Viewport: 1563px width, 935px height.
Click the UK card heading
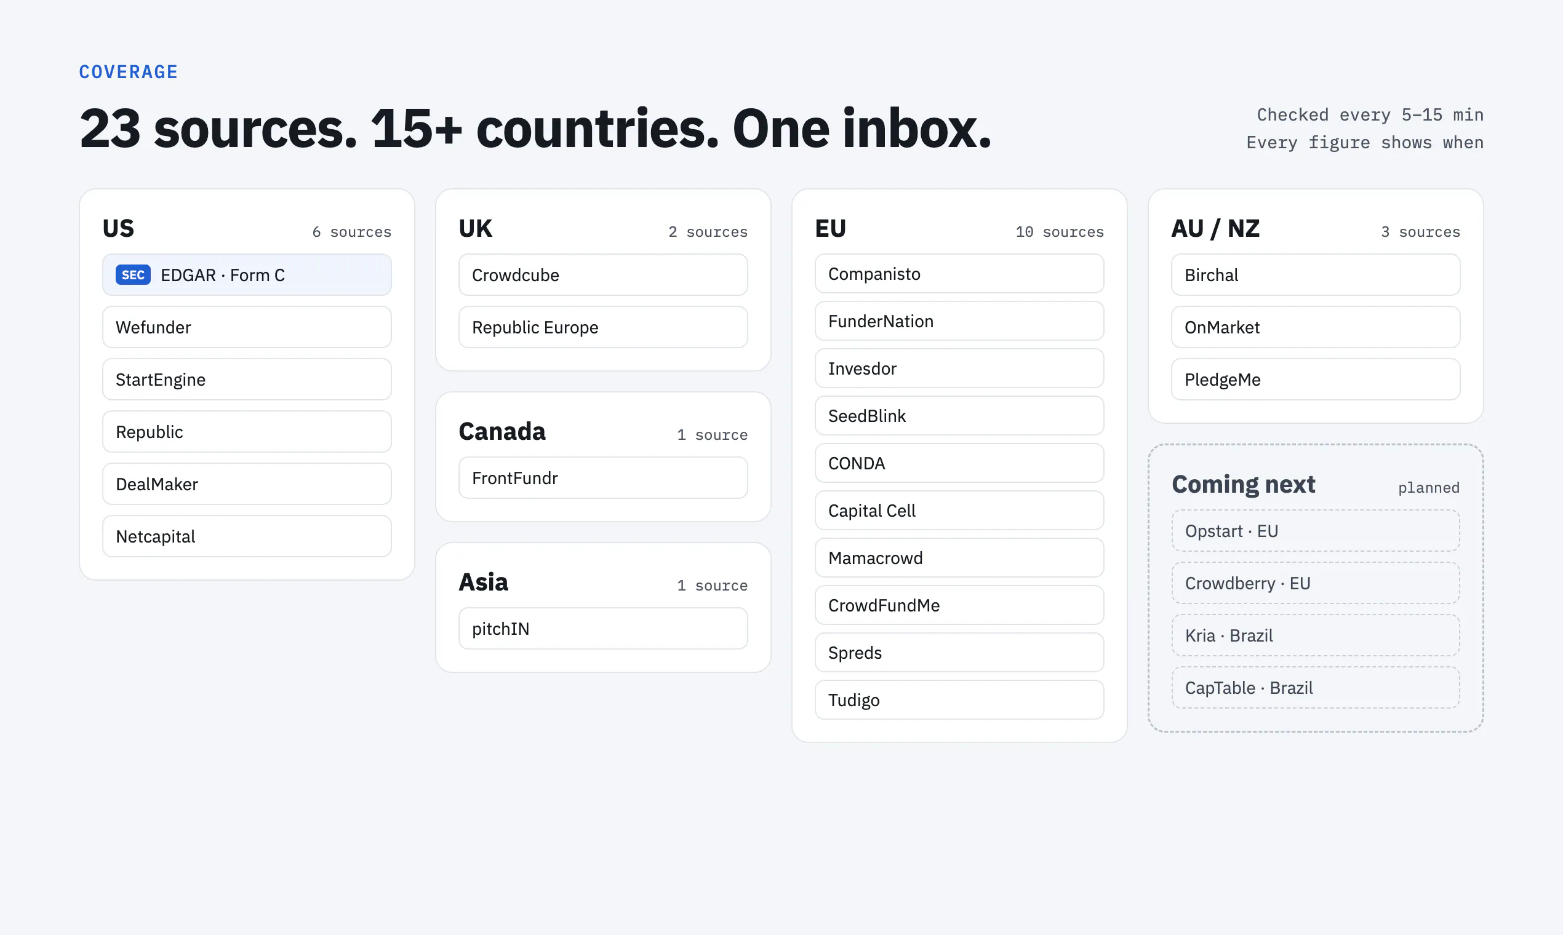[475, 228]
